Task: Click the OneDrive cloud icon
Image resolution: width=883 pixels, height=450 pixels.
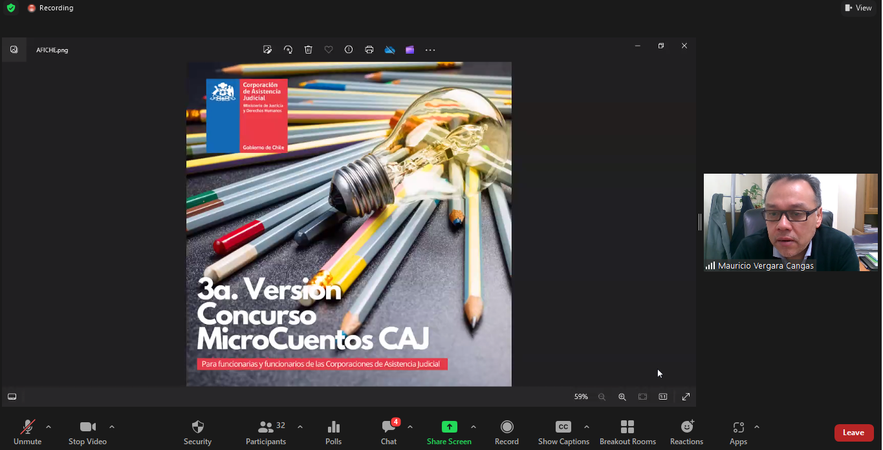Action: pyautogui.click(x=389, y=50)
